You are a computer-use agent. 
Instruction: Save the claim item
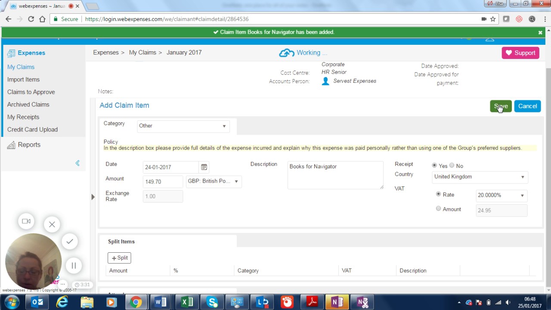coord(501,106)
